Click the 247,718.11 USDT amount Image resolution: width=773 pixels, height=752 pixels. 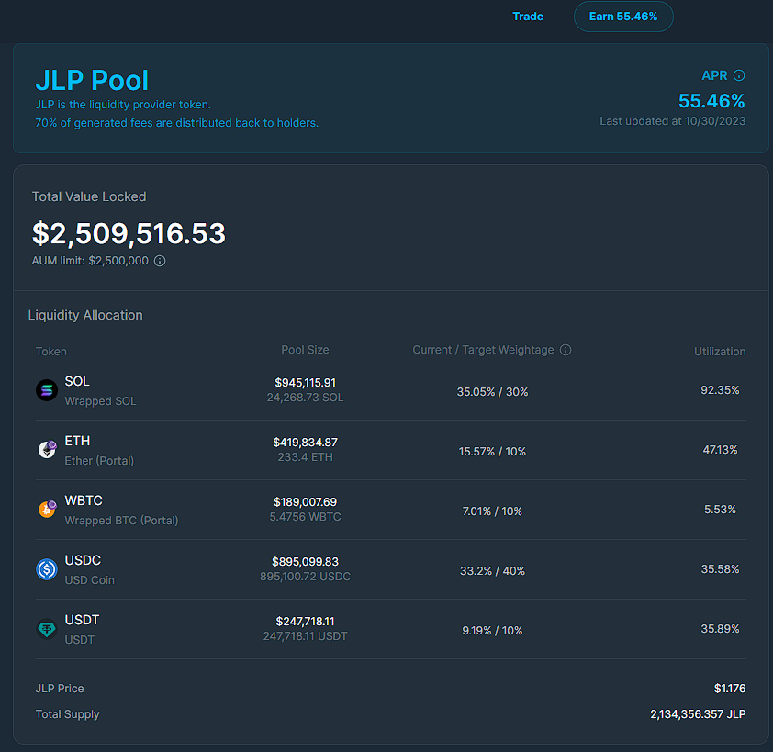305,636
